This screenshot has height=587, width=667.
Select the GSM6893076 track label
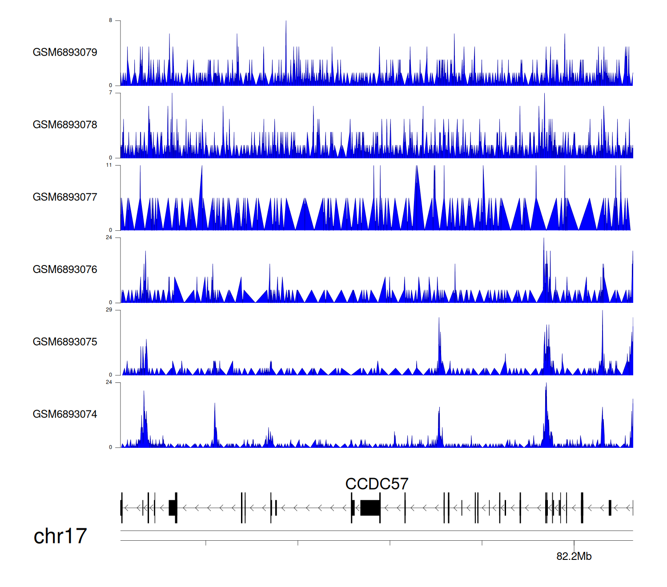click(x=65, y=269)
